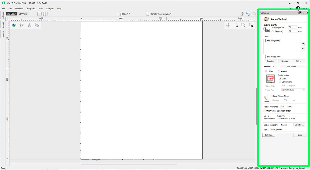Open the Gadgets menu
310x170 pixels.
50,9
